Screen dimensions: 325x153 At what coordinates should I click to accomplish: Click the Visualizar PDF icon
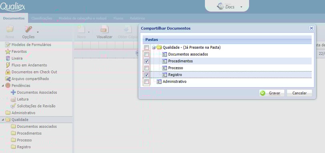104,29
